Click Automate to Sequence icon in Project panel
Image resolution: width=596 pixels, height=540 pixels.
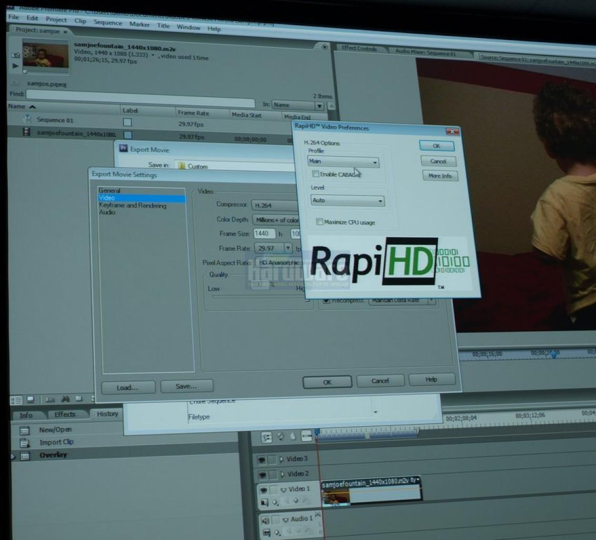coord(50,400)
